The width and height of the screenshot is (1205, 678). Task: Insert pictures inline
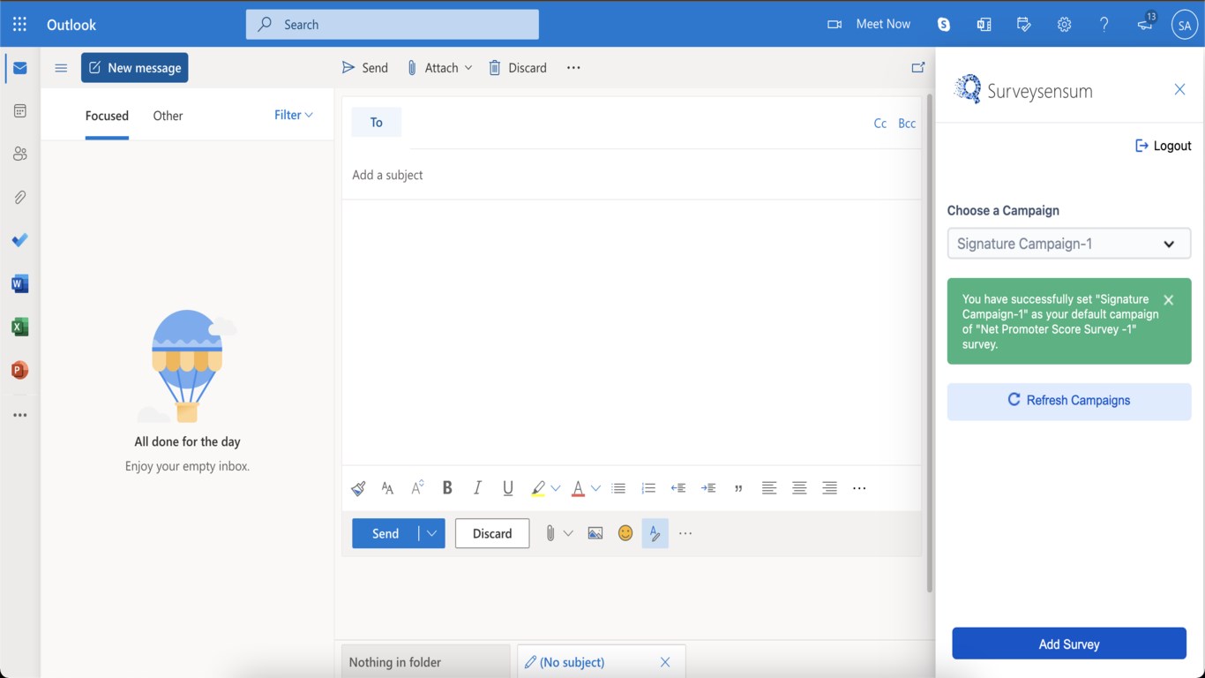(595, 533)
